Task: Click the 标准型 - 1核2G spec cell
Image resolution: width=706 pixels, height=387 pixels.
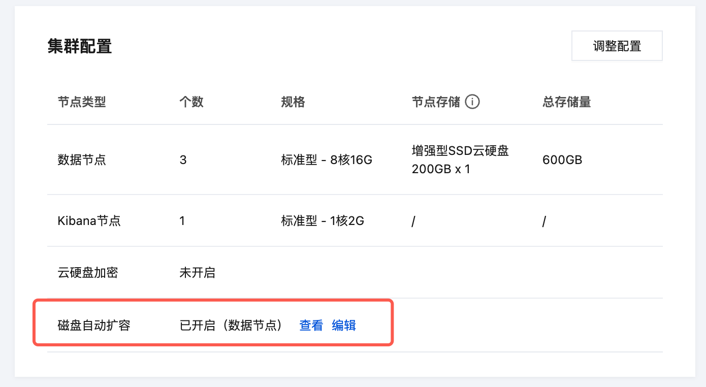Action: click(323, 221)
